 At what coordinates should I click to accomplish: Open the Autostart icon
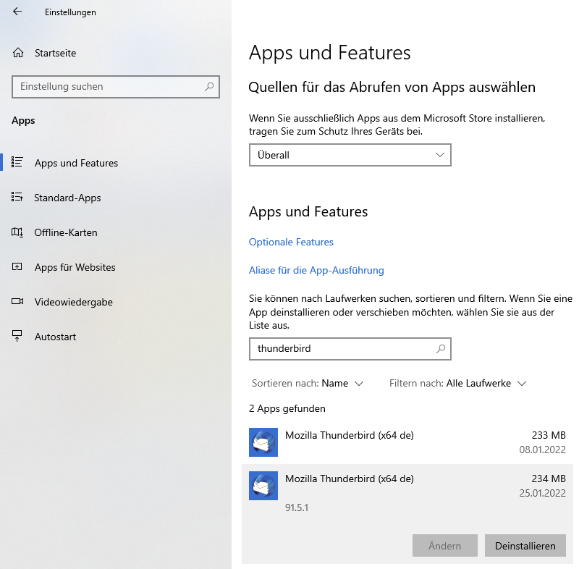tap(17, 336)
